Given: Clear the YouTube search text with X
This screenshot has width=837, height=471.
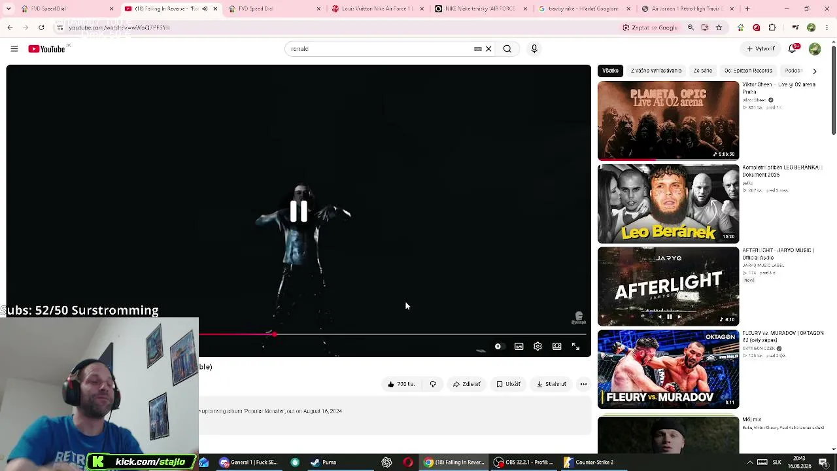Looking at the screenshot, I should click(x=488, y=49).
